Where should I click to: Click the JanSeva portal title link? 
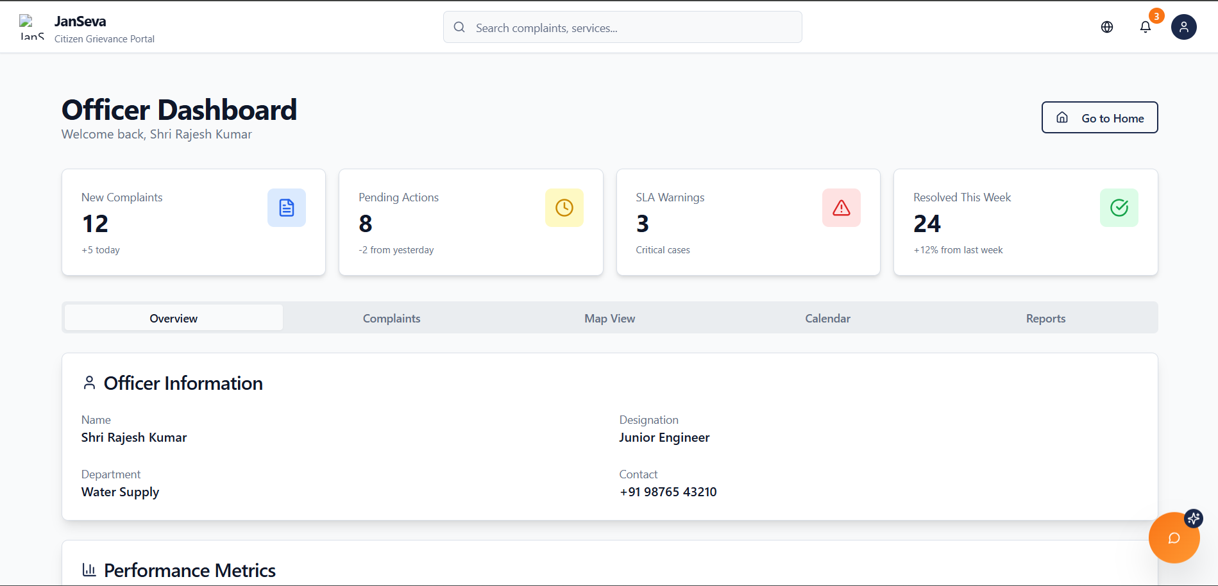pyautogui.click(x=80, y=21)
